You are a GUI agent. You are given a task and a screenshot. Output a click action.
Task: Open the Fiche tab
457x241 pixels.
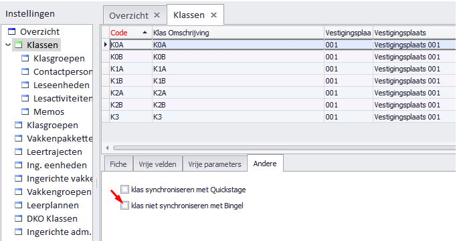[x=118, y=164]
